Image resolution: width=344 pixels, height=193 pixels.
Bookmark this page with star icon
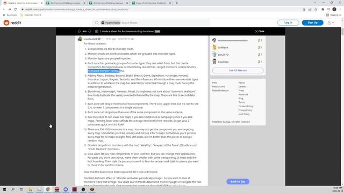tap(316, 10)
